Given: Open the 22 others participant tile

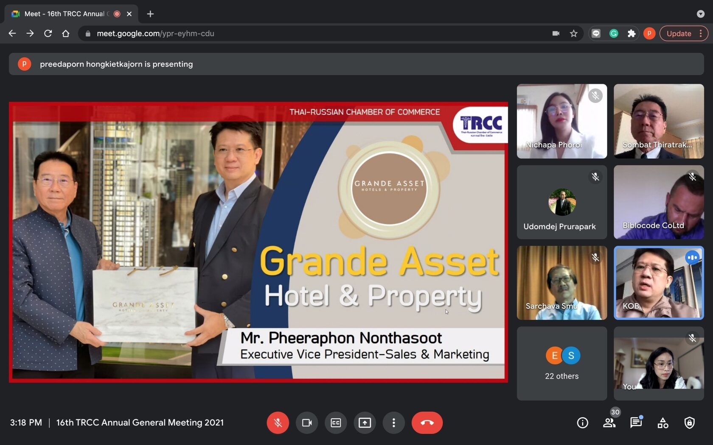Looking at the screenshot, I should pyautogui.click(x=562, y=363).
